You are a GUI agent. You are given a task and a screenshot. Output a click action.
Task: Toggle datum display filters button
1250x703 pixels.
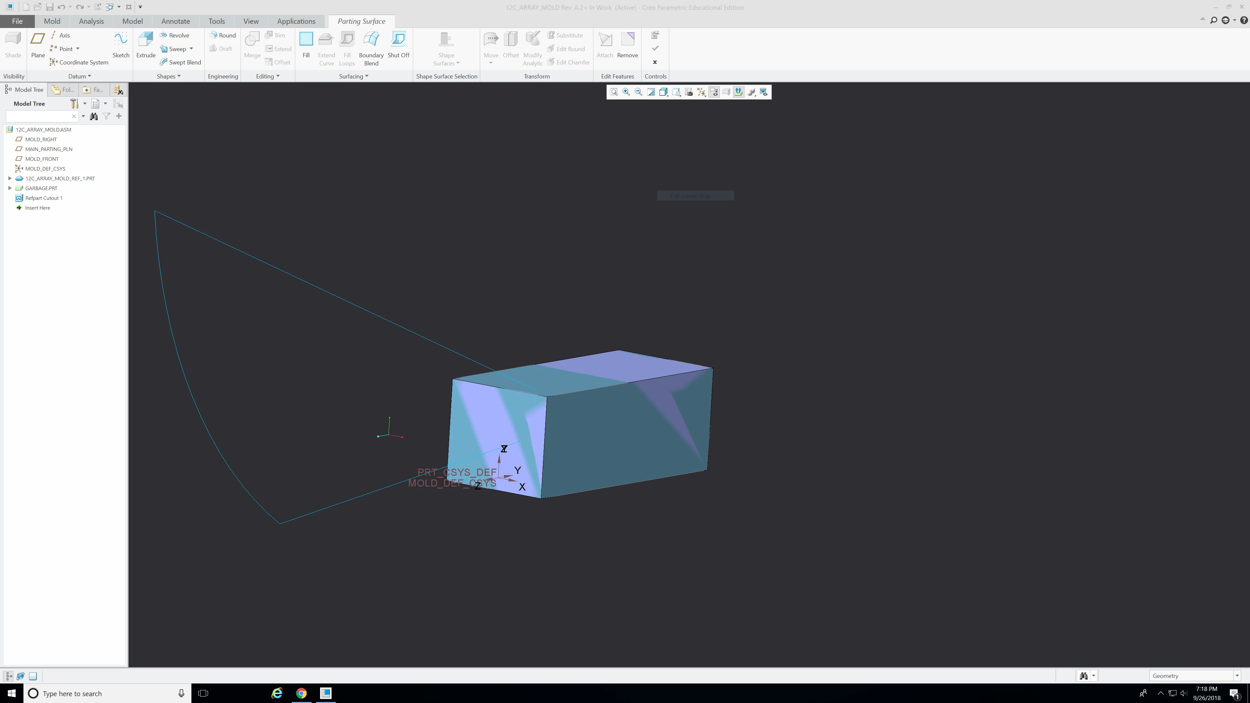click(x=701, y=92)
